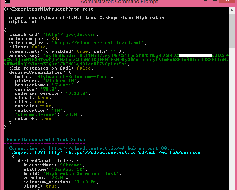This screenshot has height=190, width=237.
Task: Click 'skip_testcases_on_fail: false' line
Action: point(51,68)
